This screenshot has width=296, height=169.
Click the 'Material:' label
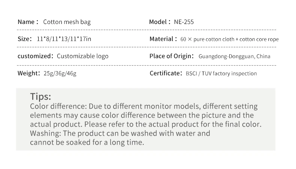[x=163, y=39]
